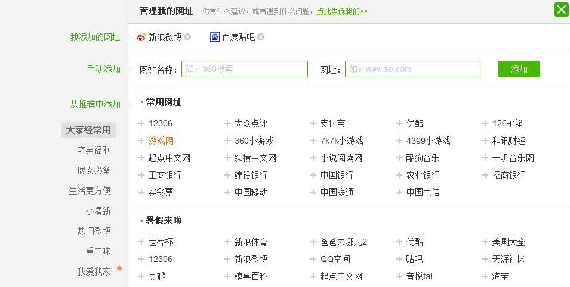Open the 热门微博 category
Image resolution: width=570 pixels, height=287 pixels.
pos(94,231)
